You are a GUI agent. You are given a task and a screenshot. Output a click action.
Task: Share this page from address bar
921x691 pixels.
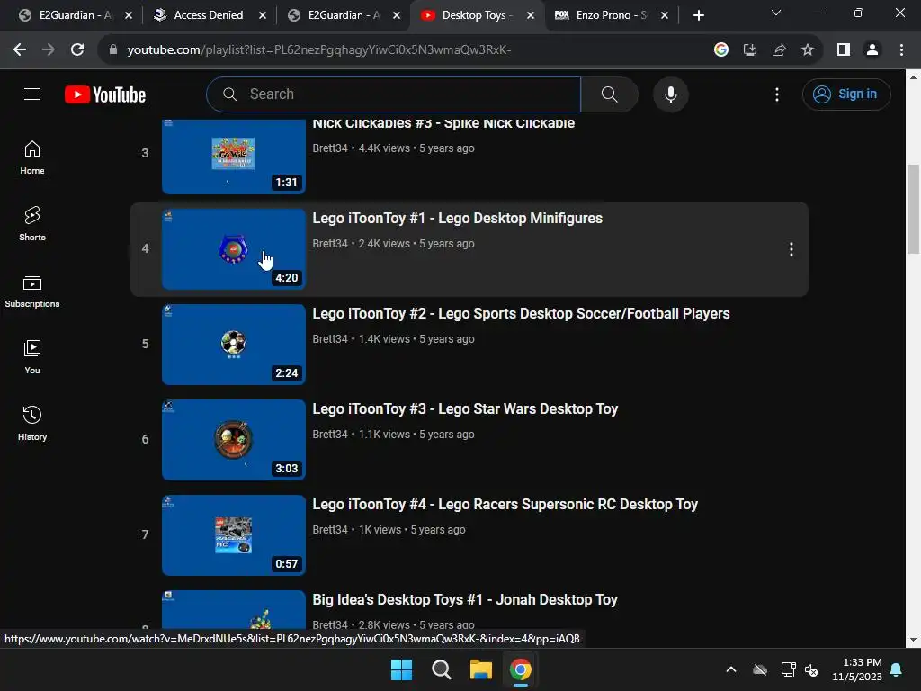pyautogui.click(x=779, y=50)
